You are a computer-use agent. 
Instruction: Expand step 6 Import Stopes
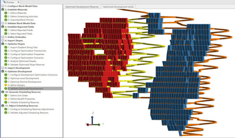click(3, 41)
